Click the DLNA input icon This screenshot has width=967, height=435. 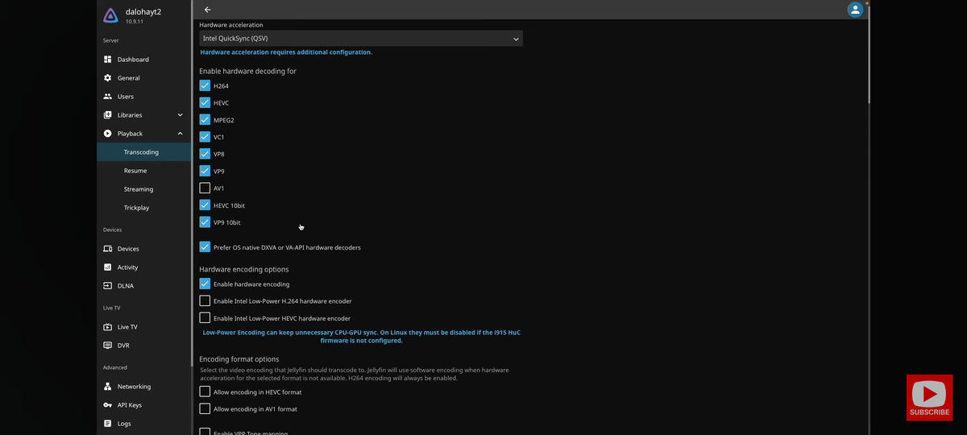[x=108, y=286]
